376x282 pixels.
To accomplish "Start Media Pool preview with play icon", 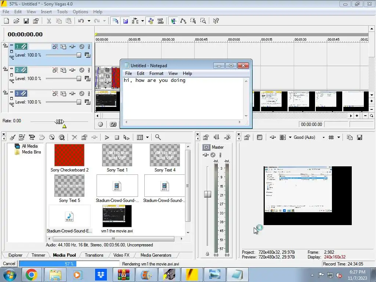I will tap(107, 137).
